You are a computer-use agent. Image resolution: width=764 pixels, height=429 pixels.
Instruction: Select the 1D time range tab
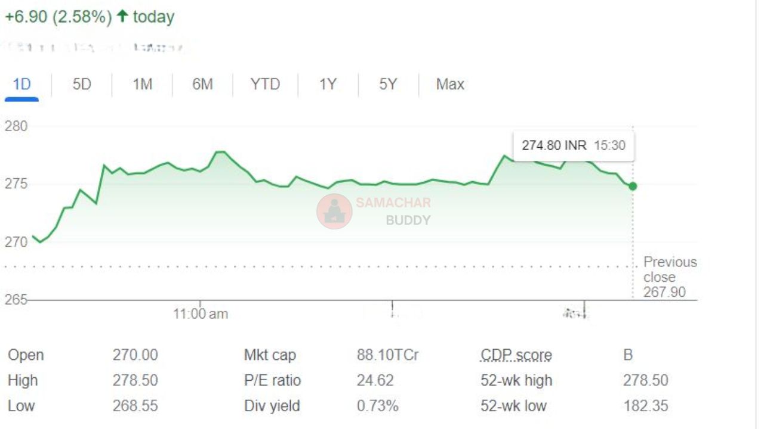point(21,85)
